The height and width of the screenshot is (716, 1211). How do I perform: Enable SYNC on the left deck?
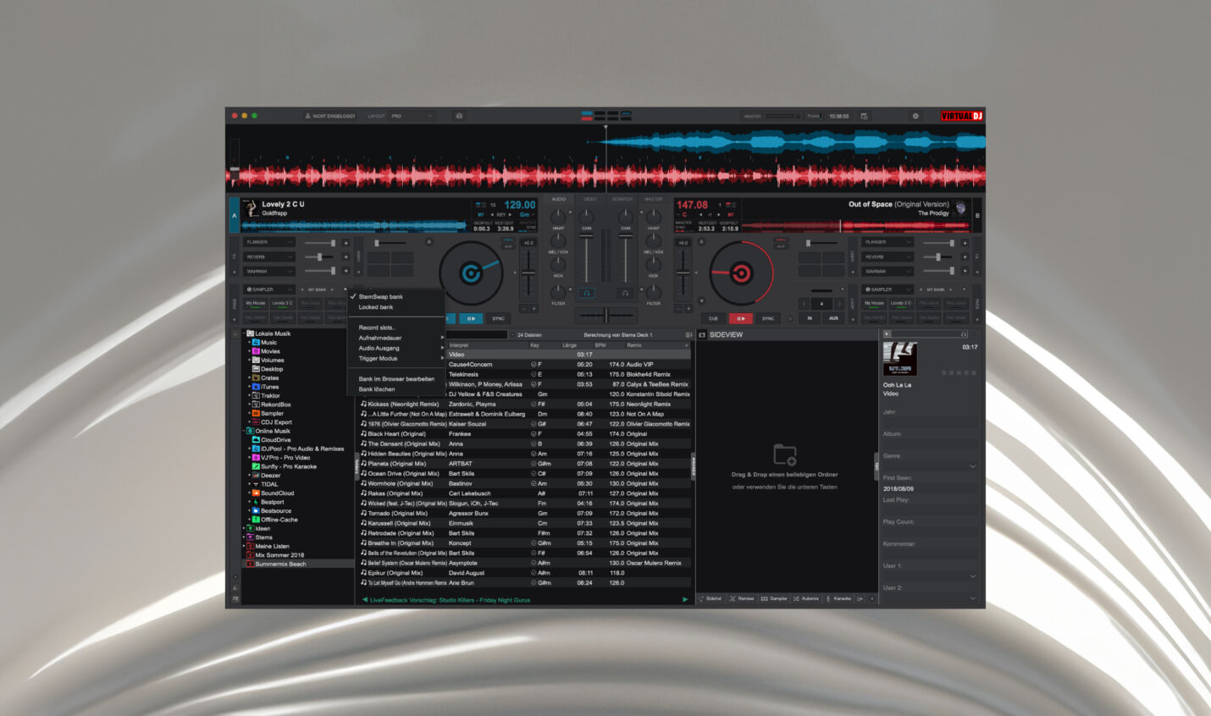(498, 318)
